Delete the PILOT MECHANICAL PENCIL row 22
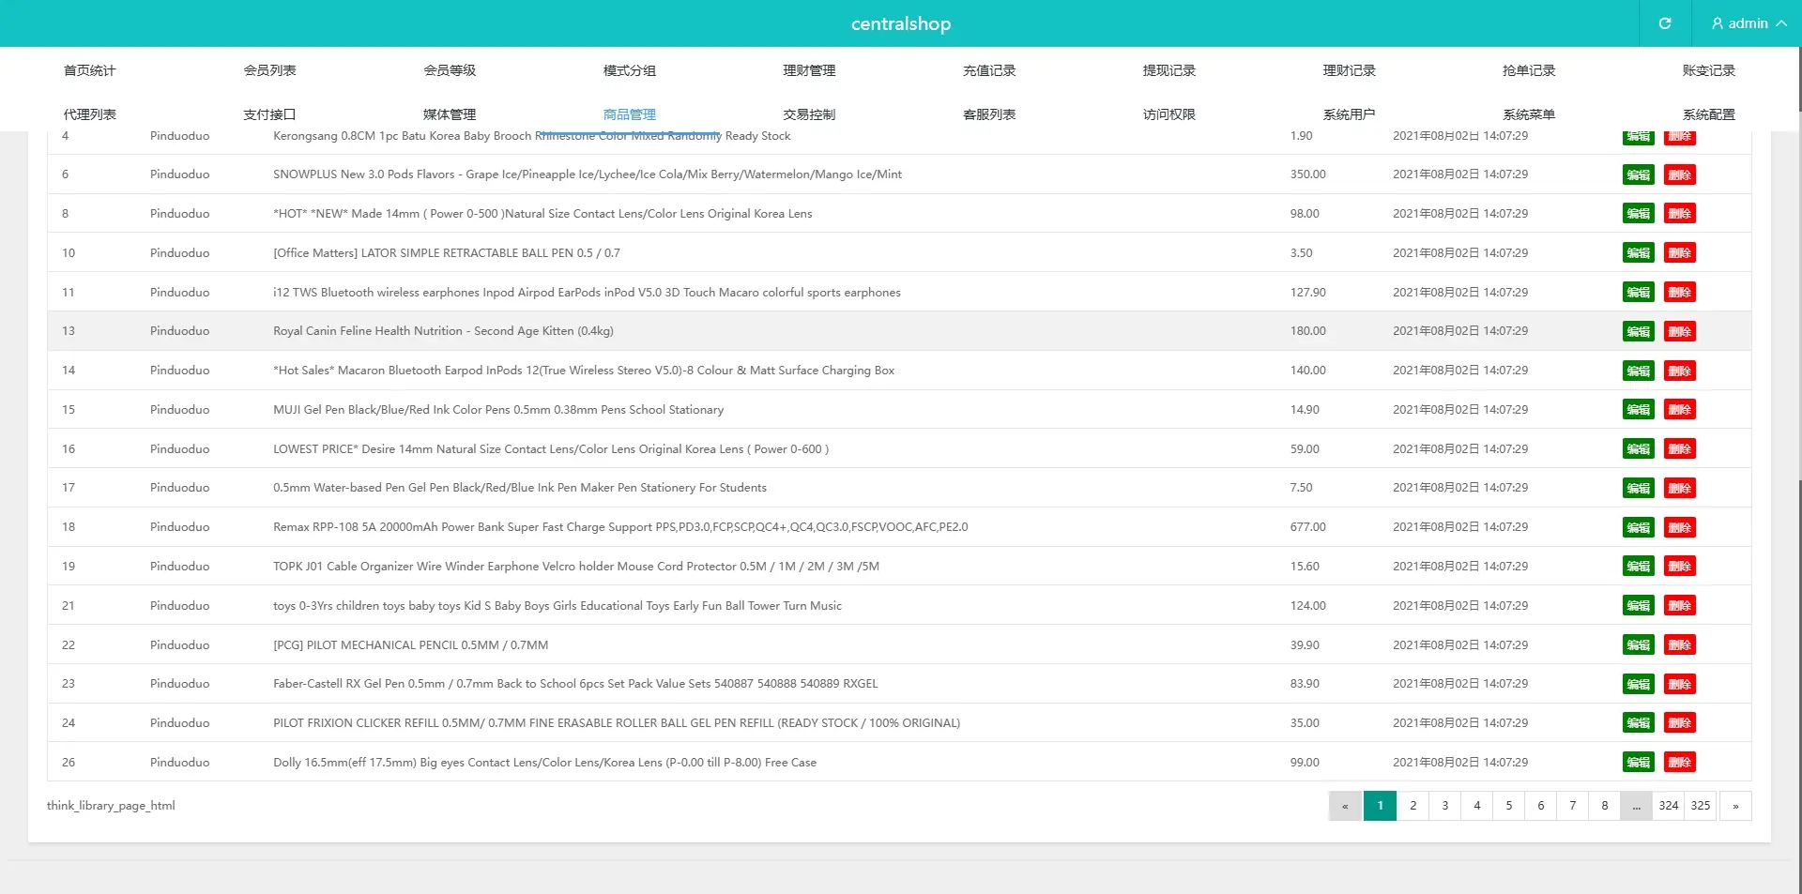 [1679, 645]
